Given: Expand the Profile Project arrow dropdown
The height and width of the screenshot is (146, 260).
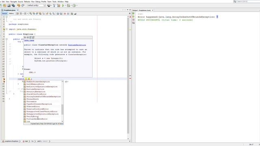Looking at the screenshot, I should [x=77, y=5].
